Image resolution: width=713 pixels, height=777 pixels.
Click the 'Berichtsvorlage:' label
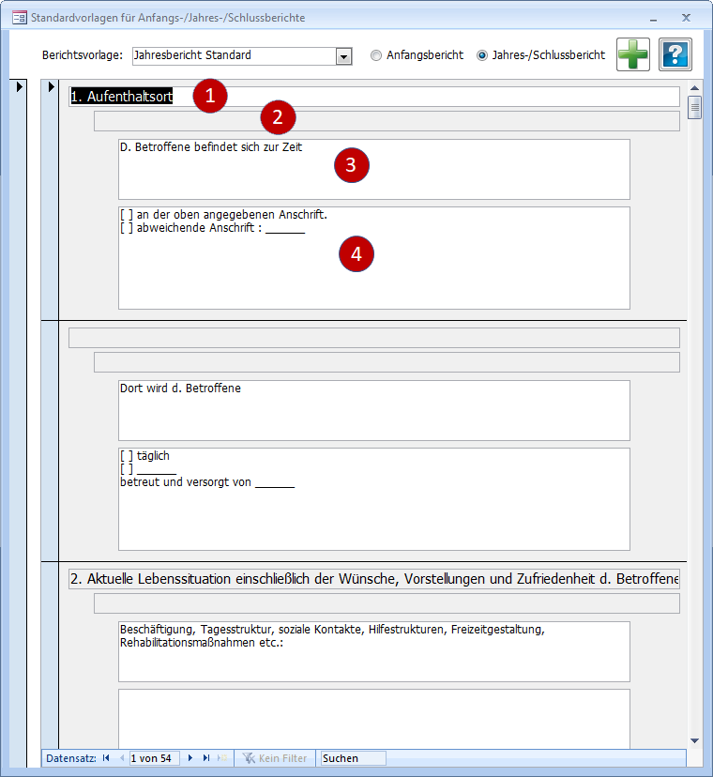(83, 55)
